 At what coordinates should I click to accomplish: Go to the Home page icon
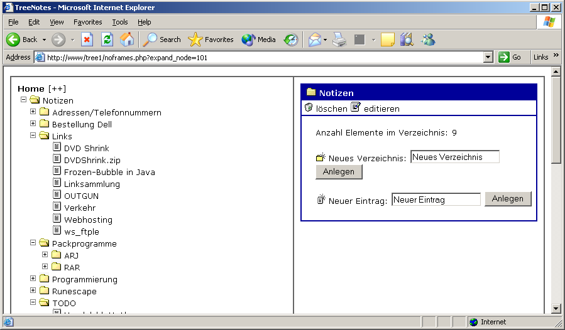tap(127, 40)
